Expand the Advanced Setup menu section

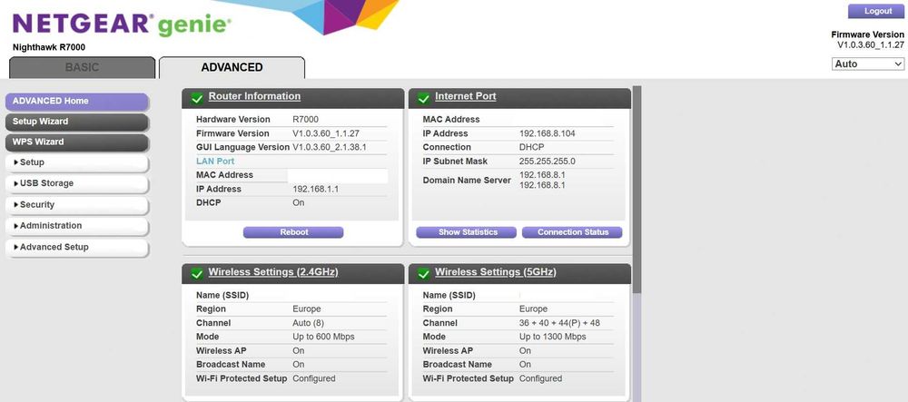(77, 247)
